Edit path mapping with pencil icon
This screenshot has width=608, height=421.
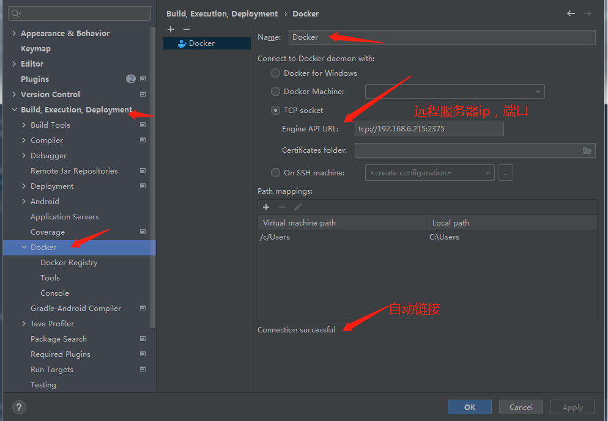[298, 207]
